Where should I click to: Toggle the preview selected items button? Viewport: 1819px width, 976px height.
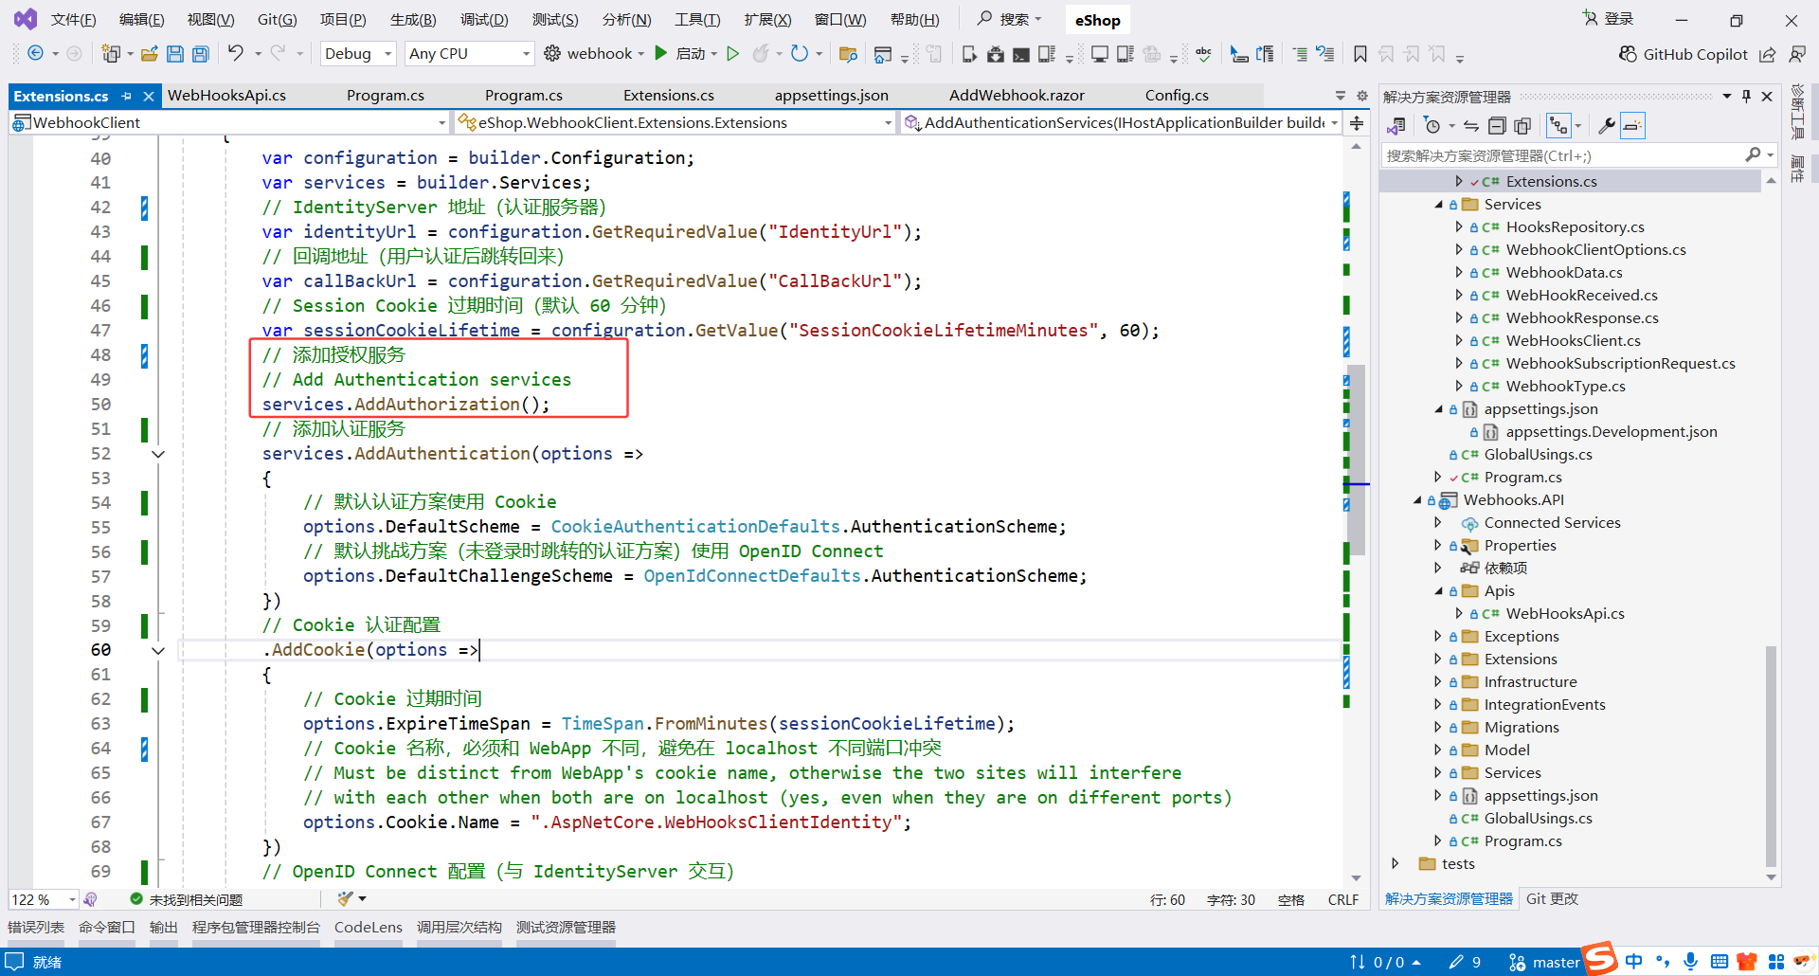(1631, 126)
